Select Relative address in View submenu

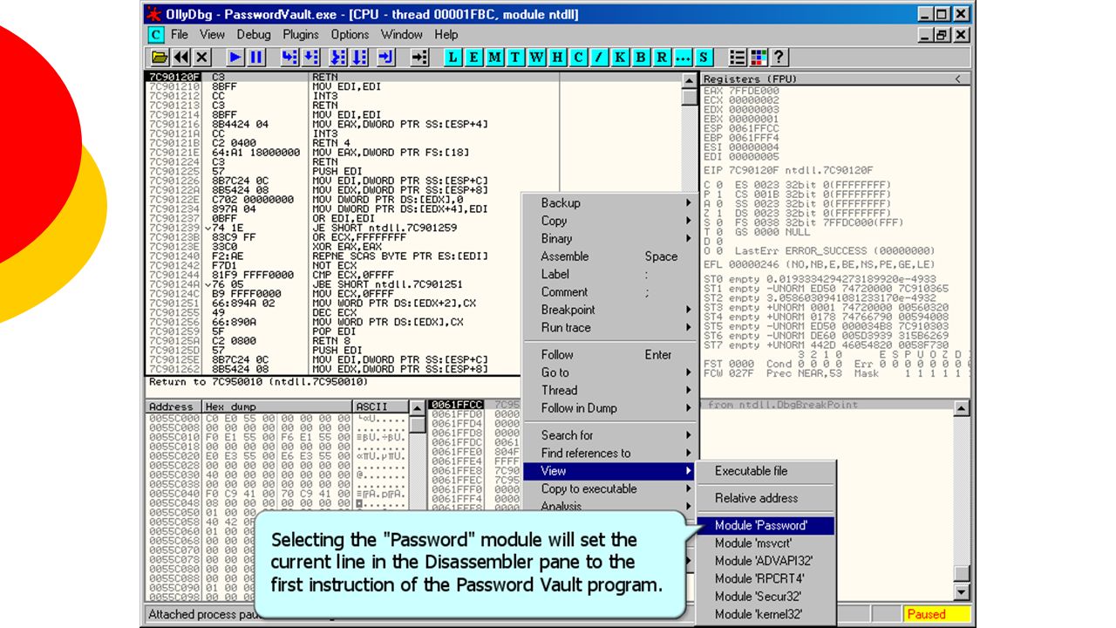[766, 498]
